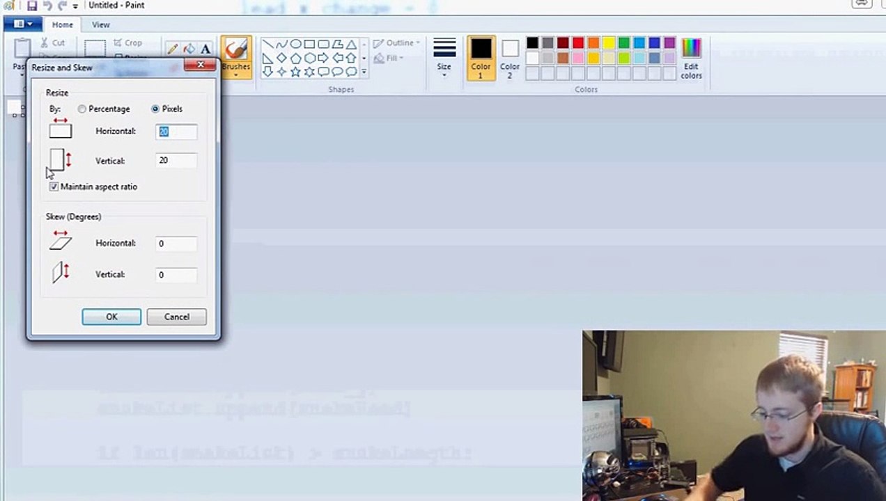Click the Resize Horizontal input field
The image size is (886, 501).
point(176,132)
